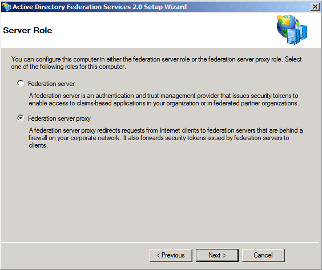Click the wizard title bar text
The width and height of the screenshot is (322, 270).
coord(99,7)
